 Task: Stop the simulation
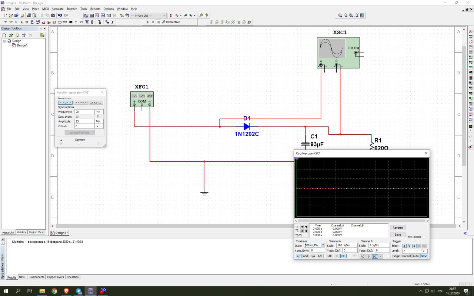pos(158,22)
